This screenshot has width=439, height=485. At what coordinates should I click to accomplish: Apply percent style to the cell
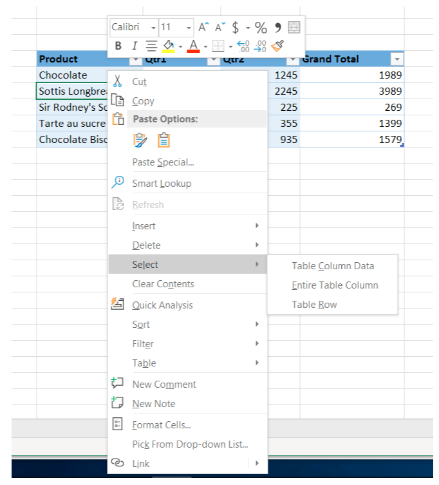click(261, 27)
